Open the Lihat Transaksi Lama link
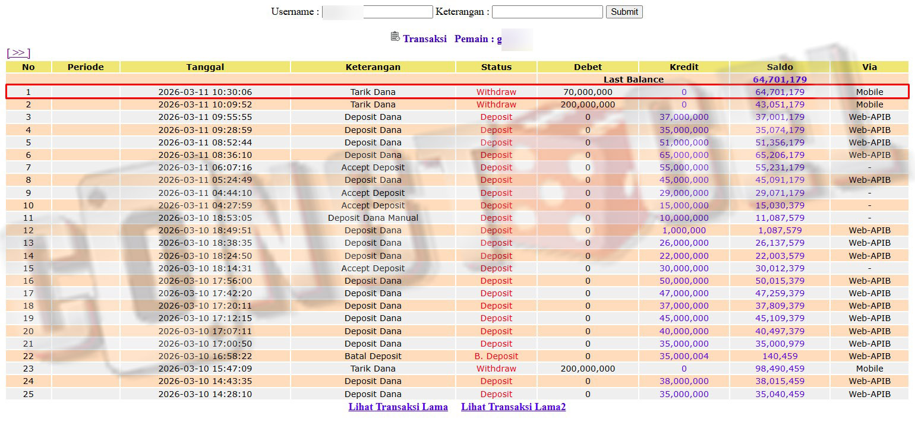Image resolution: width=915 pixels, height=422 pixels. [398, 407]
